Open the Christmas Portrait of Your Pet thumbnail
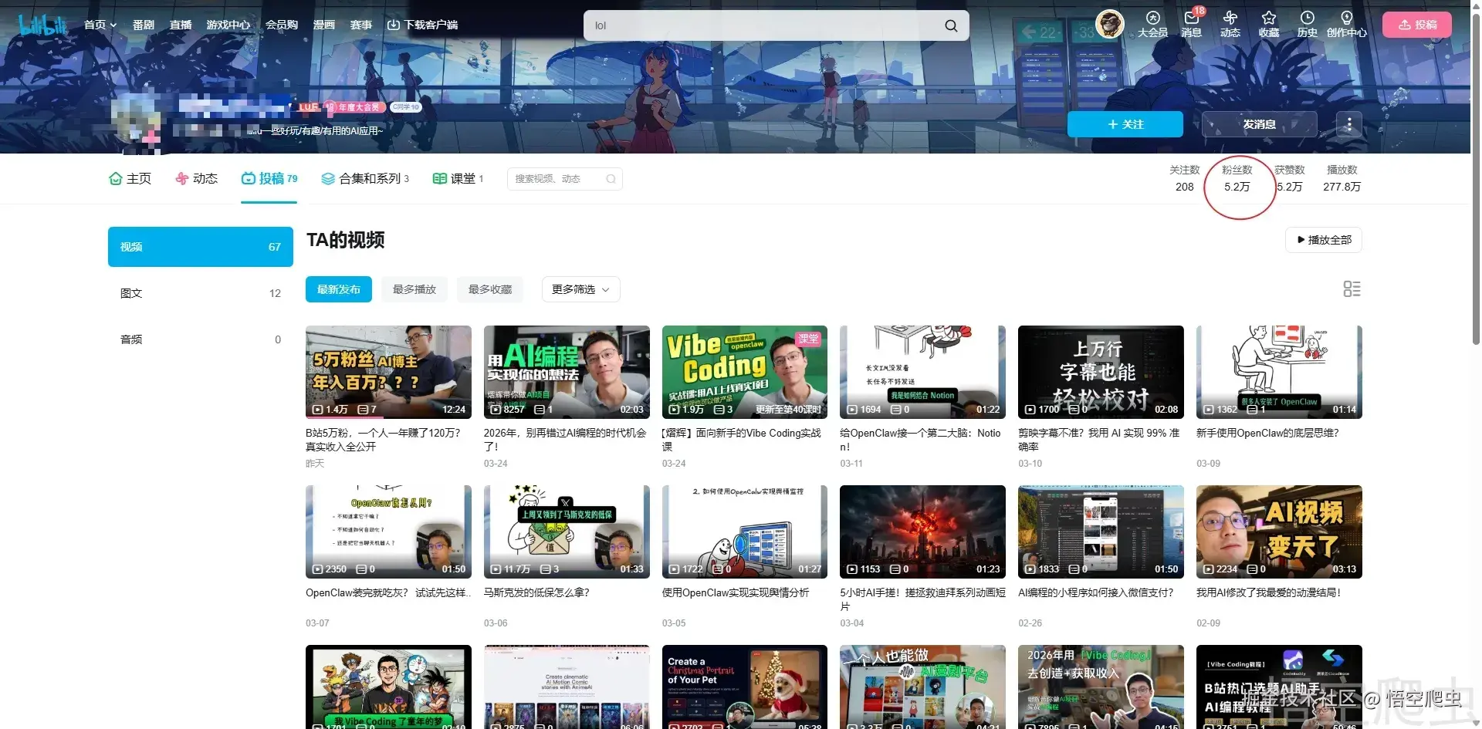Image resolution: width=1482 pixels, height=729 pixels. point(745,687)
